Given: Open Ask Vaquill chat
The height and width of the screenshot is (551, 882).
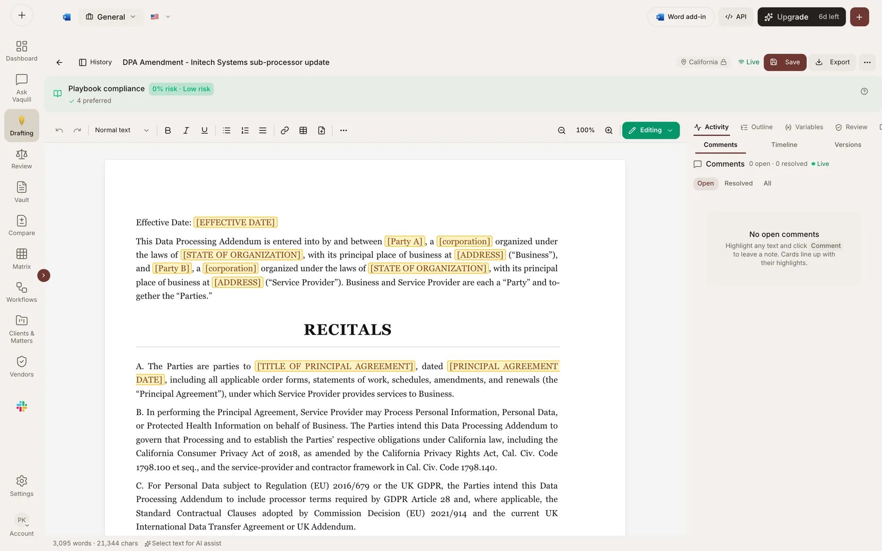Looking at the screenshot, I should [22, 88].
